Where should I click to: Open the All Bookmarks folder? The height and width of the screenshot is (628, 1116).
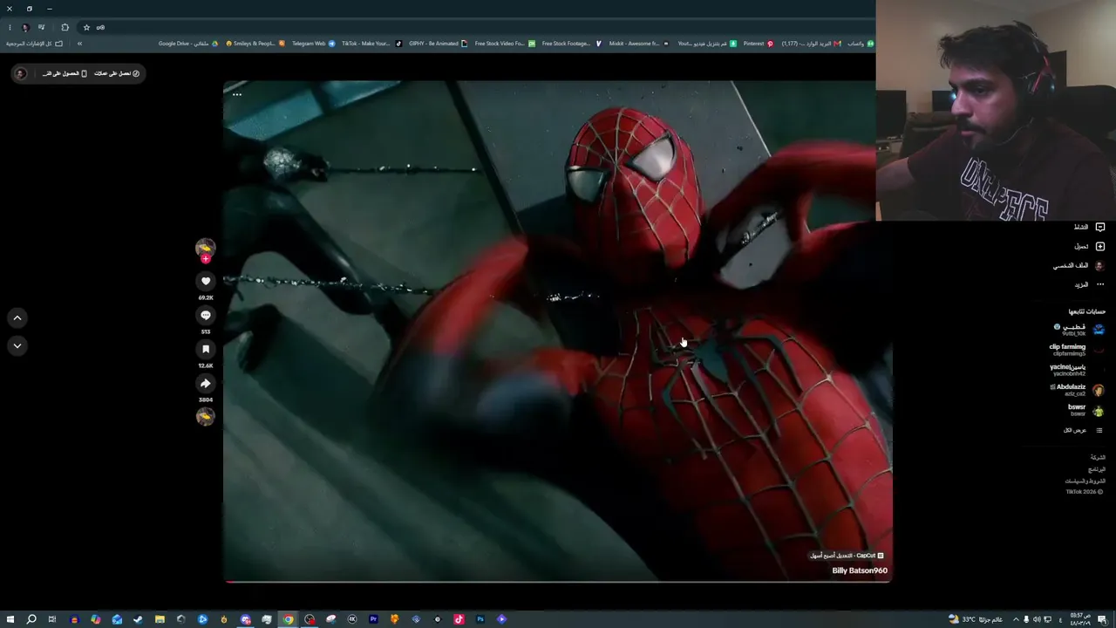pyautogui.click(x=35, y=44)
